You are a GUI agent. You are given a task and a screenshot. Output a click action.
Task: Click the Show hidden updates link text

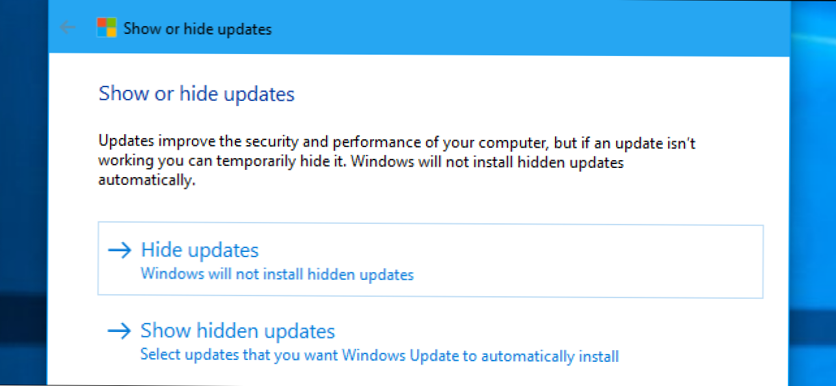(237, 331)
